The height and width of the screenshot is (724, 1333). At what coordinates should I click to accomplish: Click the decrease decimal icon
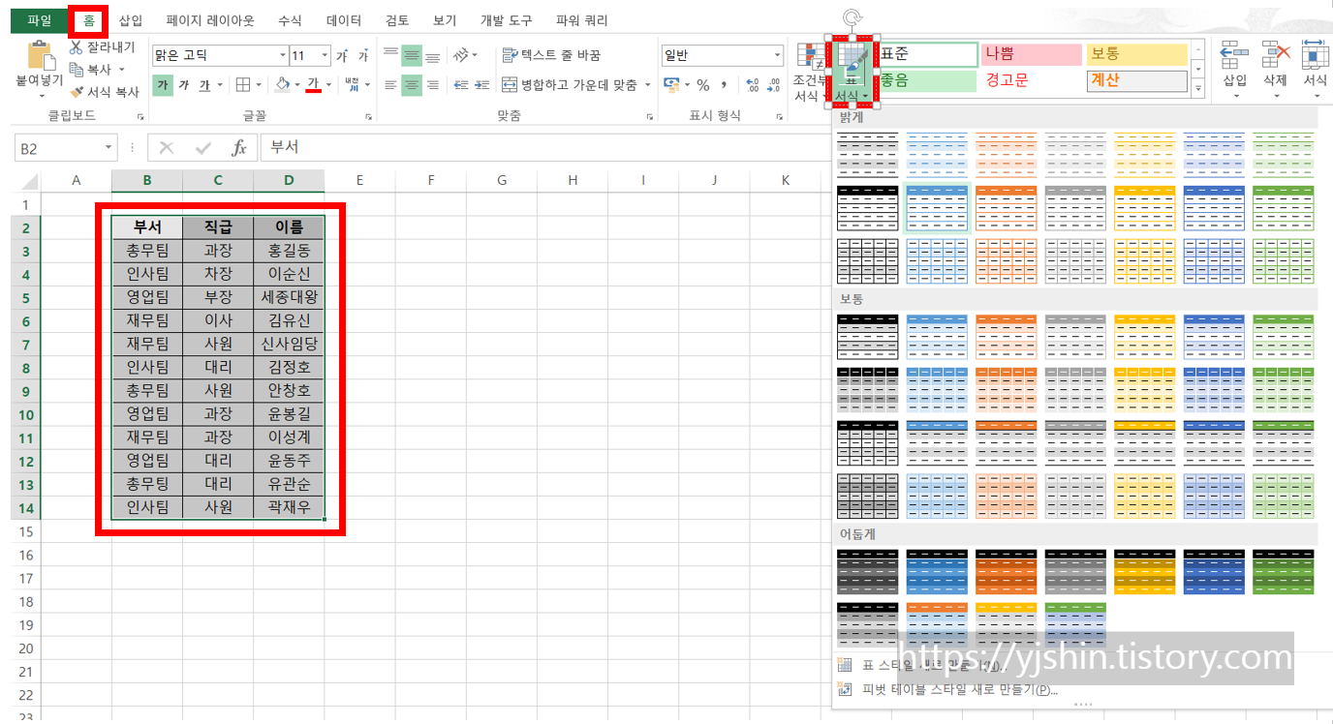[x=773, y=85]
